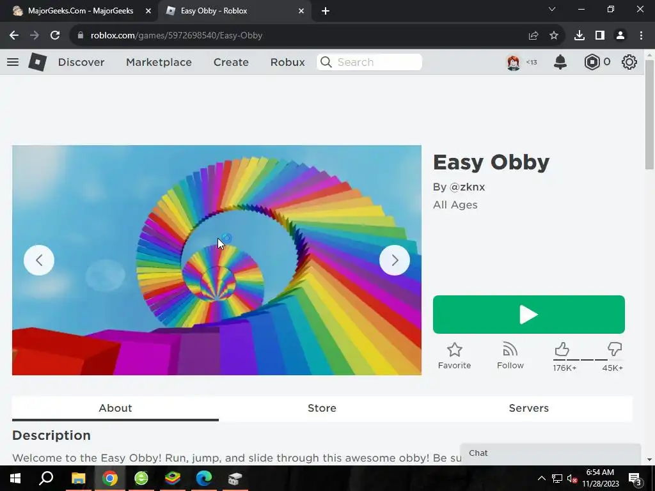This screenshot has width=655, height=491.
Task: Toggle Chrome side panel icon
Action: (x=600, y=36)
